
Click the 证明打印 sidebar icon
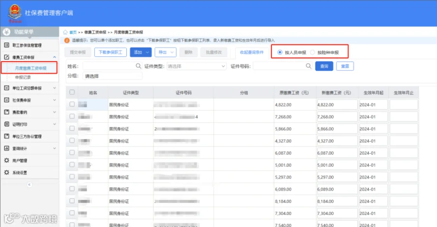7,124
